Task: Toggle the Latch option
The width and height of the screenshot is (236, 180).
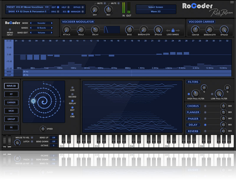Action: click(32, 142)
